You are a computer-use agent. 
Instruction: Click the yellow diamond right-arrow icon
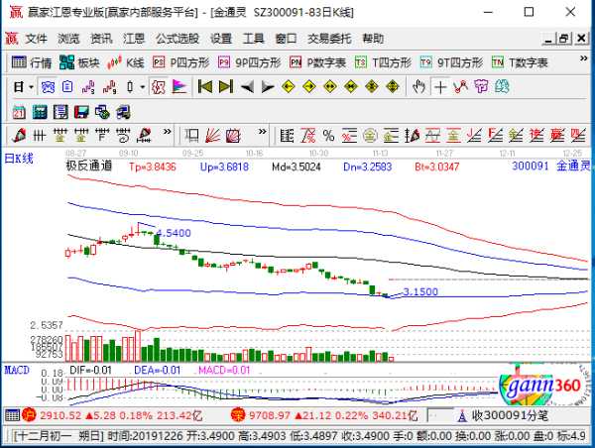309,87
